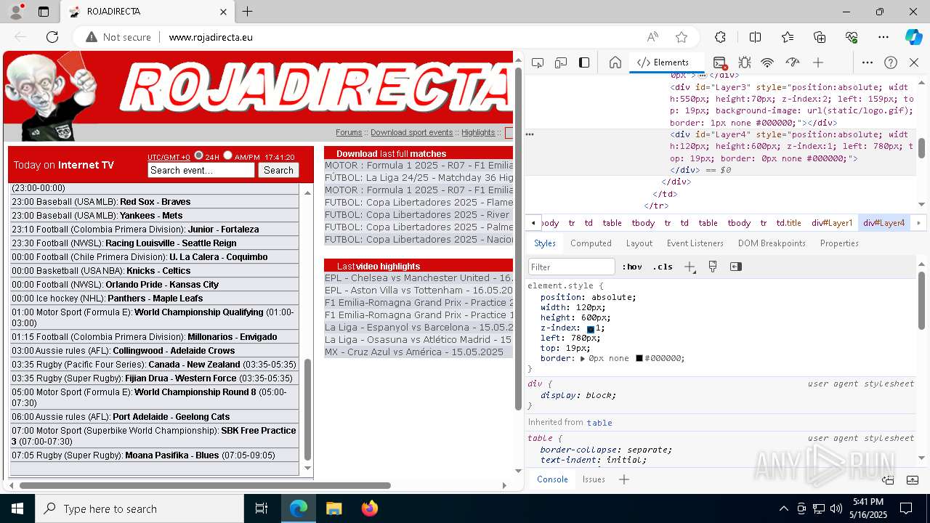Toggle the :hov element state panel

point(632,267)
